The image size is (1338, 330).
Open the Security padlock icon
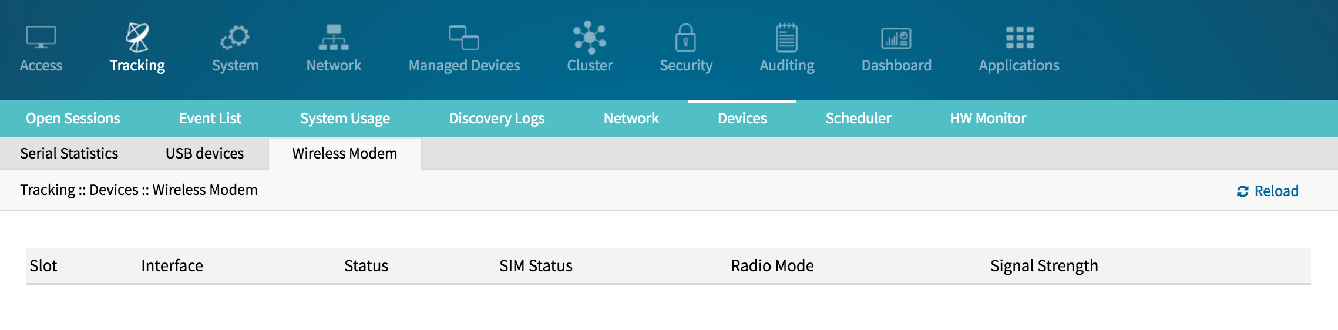tap(685, 38)
